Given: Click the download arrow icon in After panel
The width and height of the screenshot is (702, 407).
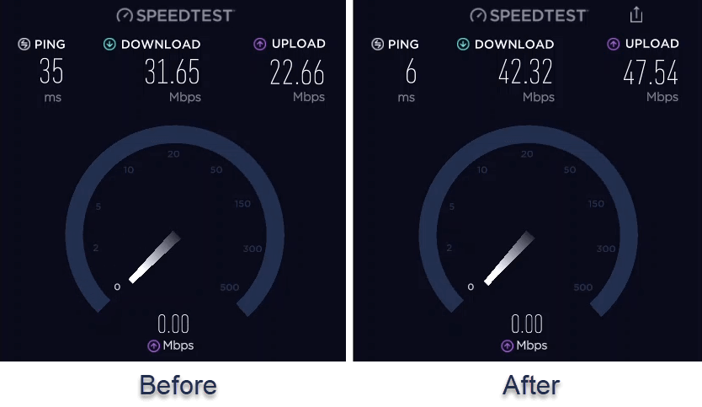Looking at the screenshot, I should [x=463, y=44].
